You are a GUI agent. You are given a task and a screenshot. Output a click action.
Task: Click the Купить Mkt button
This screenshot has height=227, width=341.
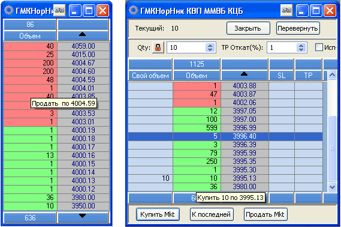point(158,214)
